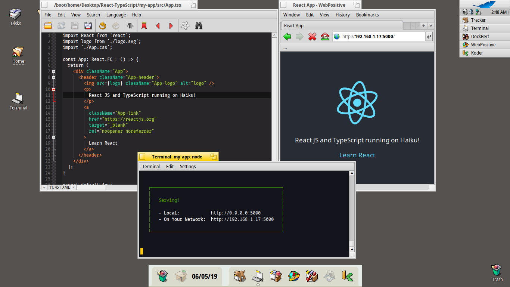Switch to Tracker in Deskbar list
Image resolution: width=510 pixels, height=287 pixels.
click(485, 20)
